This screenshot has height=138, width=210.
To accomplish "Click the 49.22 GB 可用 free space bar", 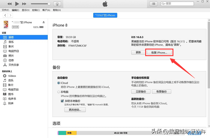I will tap(121, 133).
